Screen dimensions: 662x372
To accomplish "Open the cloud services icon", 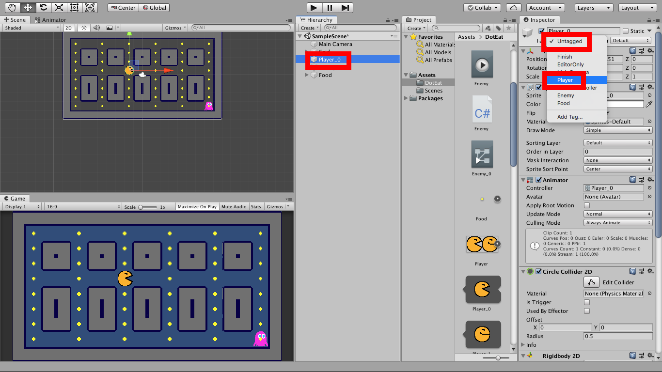I will [x=513, y=8].
